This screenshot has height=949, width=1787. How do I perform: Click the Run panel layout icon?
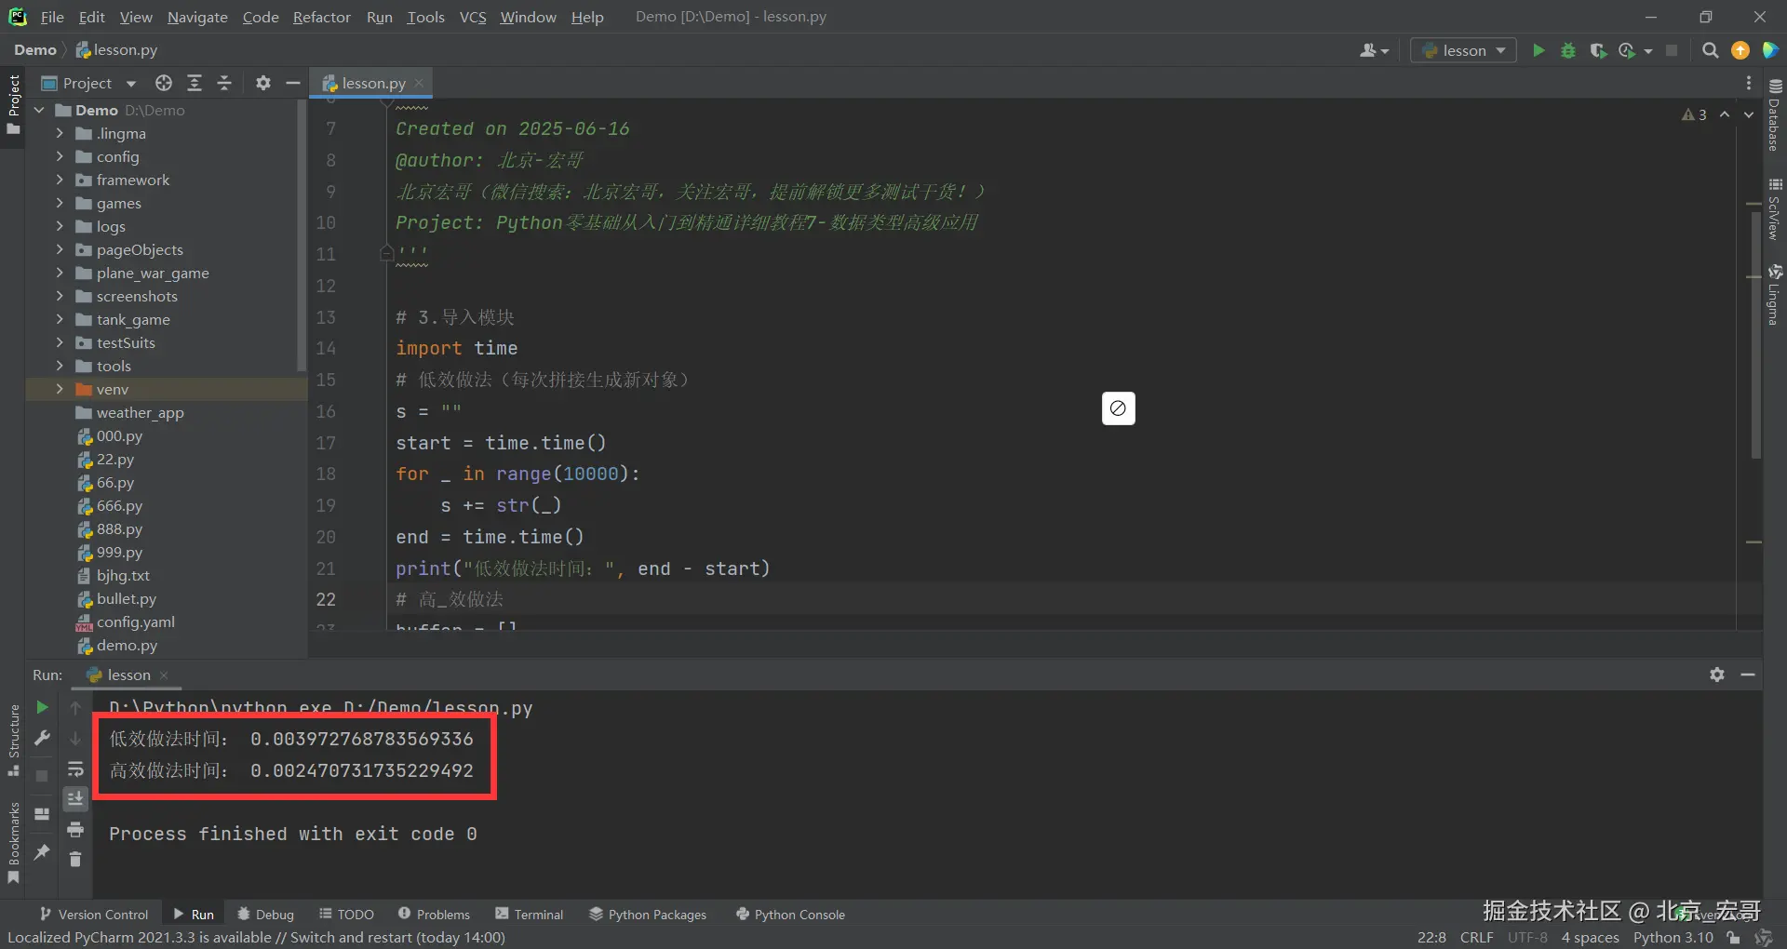[42, 814]
